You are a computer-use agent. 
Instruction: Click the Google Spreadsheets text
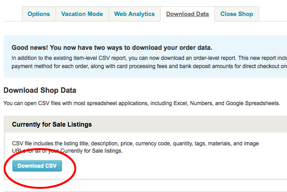point(253,103)
